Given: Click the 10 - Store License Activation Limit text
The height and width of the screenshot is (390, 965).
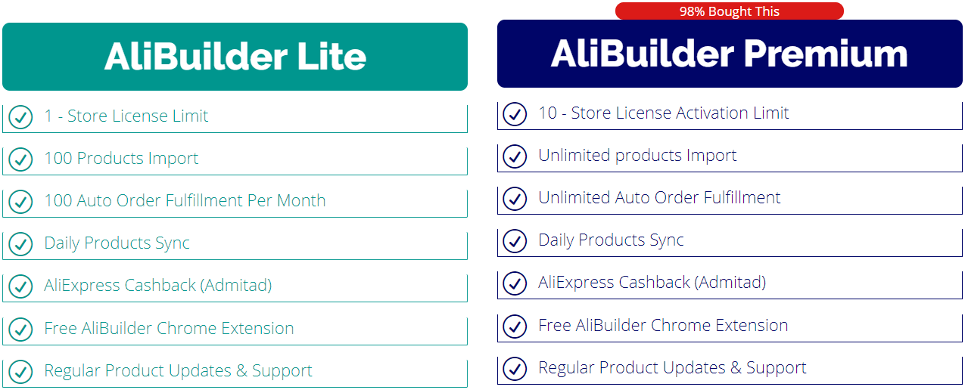Looking at the screenshot, I should click(x=663, y=113).
